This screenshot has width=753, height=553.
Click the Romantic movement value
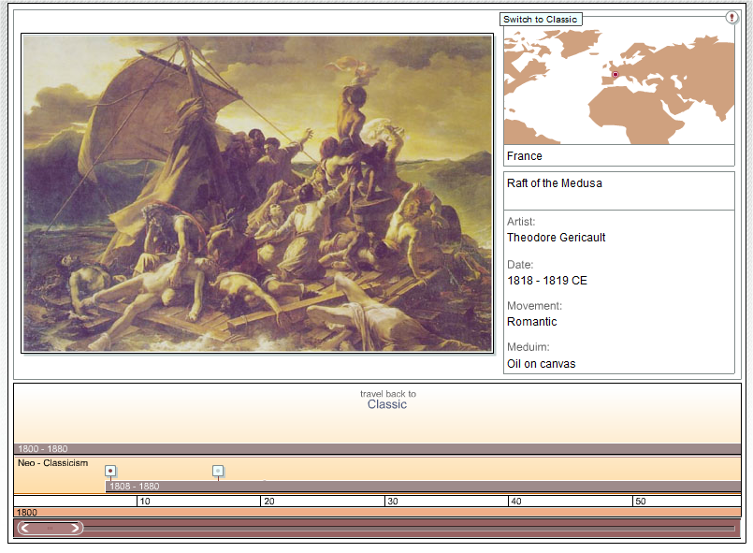coord(531,322)
